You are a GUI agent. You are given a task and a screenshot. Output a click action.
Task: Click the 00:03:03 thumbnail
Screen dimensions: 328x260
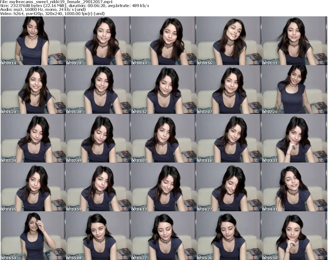(x=163, y=138)
